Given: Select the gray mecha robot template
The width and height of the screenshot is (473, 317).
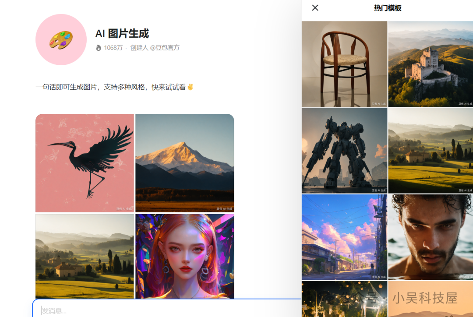Looking at the screenshot, I should 344,151.
